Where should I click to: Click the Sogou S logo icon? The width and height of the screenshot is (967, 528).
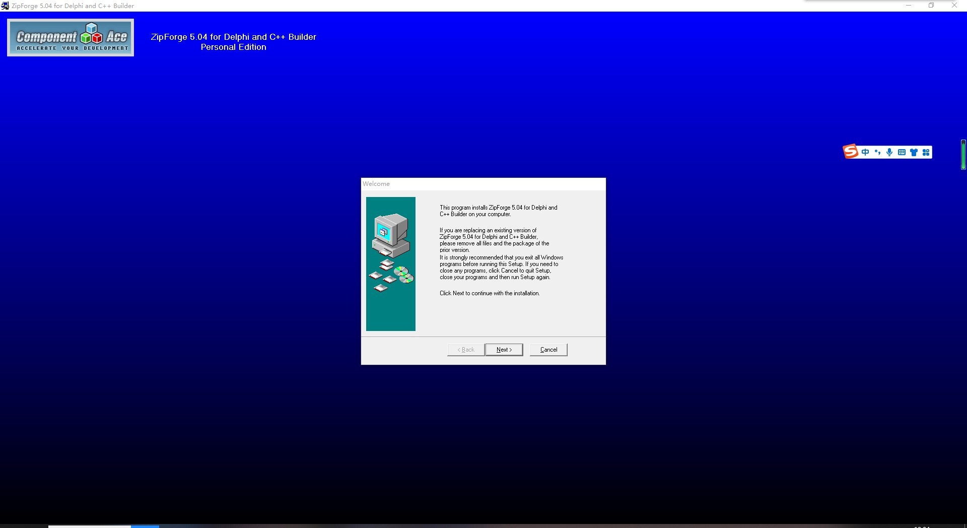click(x=851, y=152)
